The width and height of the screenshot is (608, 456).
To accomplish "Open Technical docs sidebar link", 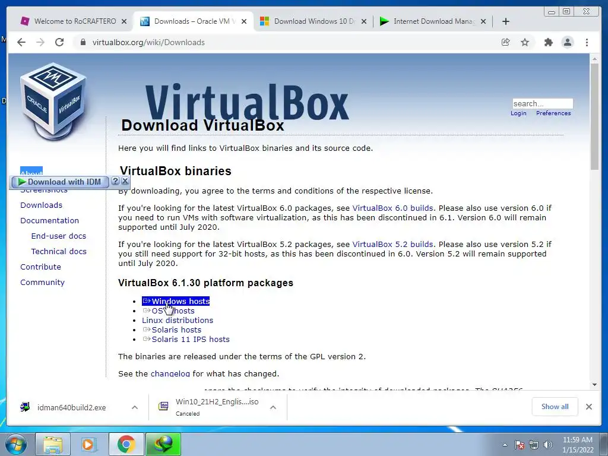I will click(x=59, y=252).
